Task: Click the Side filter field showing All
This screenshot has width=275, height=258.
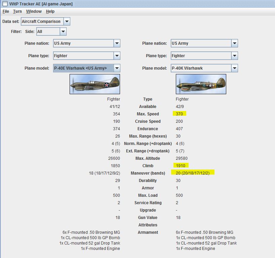Action: 48,32
